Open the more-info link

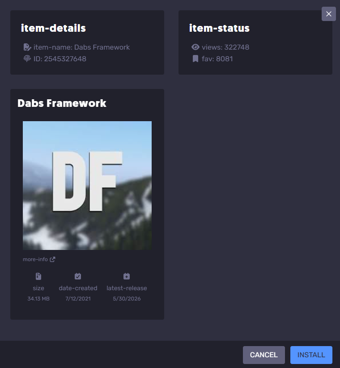tap(35, 259)
